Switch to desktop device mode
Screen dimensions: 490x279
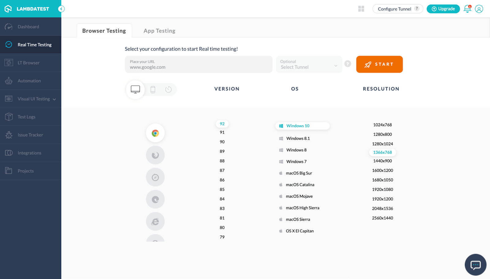click(x=135, y=89)
